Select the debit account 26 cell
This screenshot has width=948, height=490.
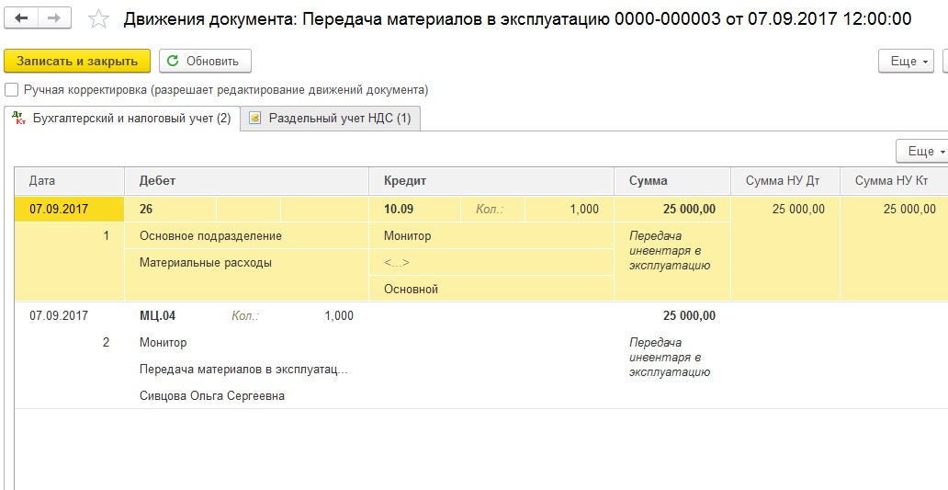click(147, 209)
